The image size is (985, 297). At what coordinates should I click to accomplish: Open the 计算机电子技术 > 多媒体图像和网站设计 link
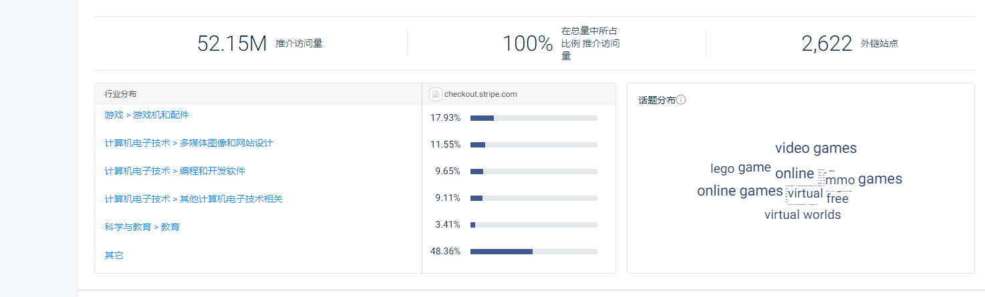click(x=188, y=143)
